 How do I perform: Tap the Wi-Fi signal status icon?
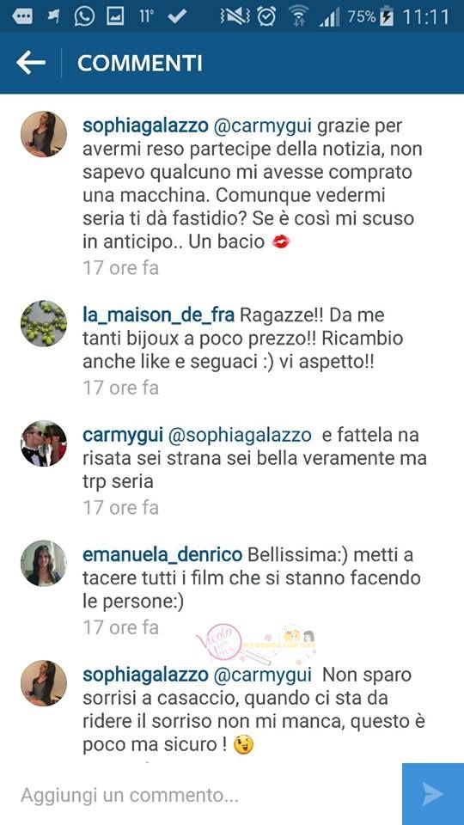coord(298,16)
